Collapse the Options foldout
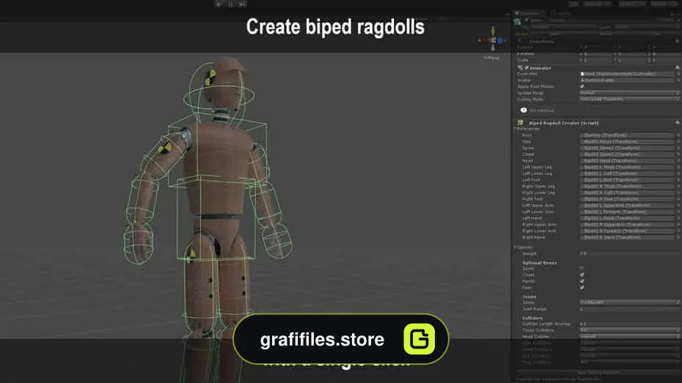Screen dimensions: 682x383 click(x=516, y=248)
